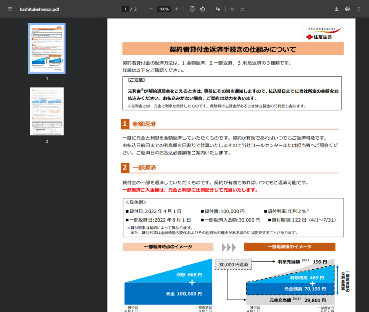Click the total page count 2
The image size is (369, 312).
pos(135,9)
